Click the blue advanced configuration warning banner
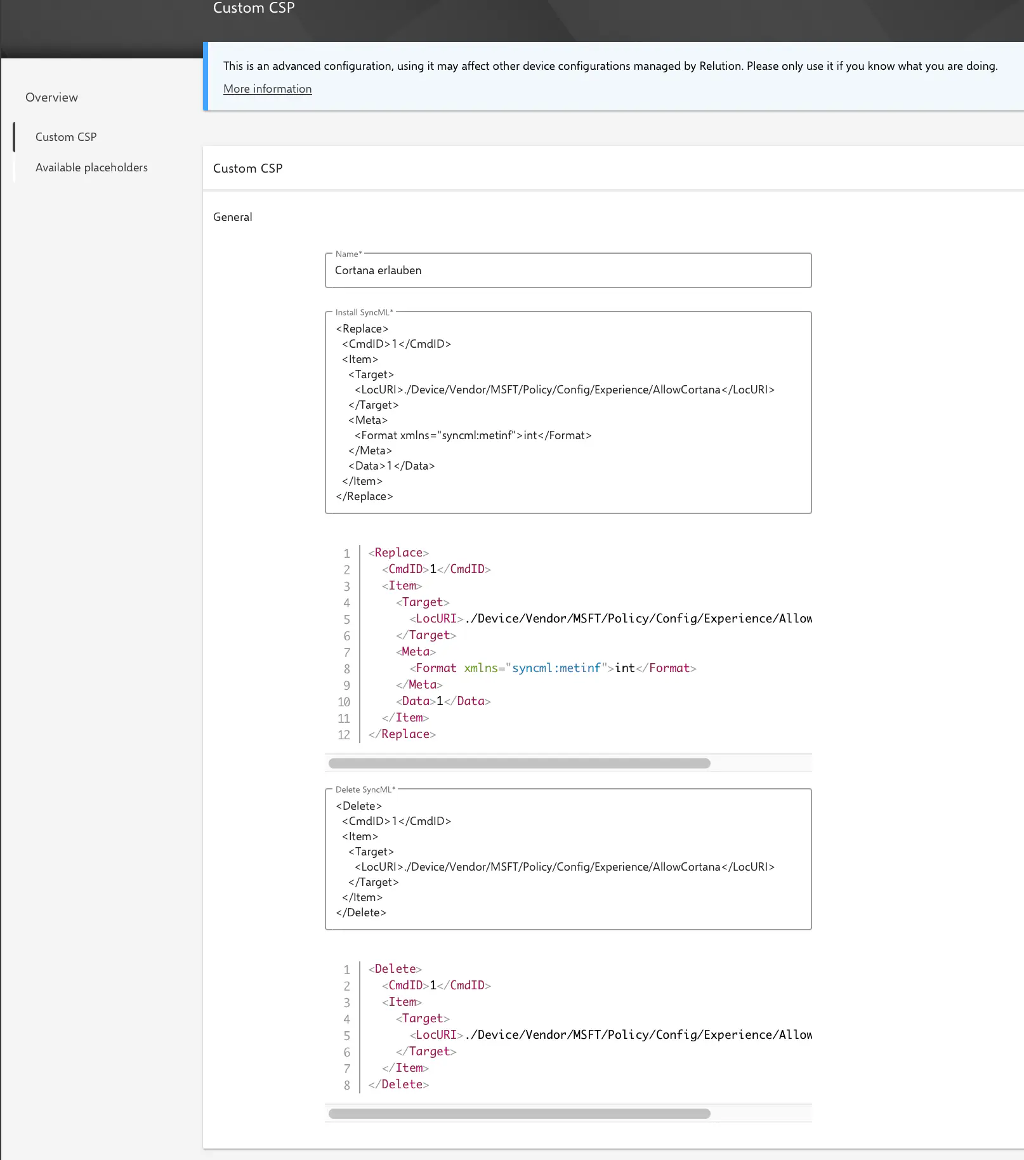The height and width of the screenshot is (1160, 1024). point(609,75)
